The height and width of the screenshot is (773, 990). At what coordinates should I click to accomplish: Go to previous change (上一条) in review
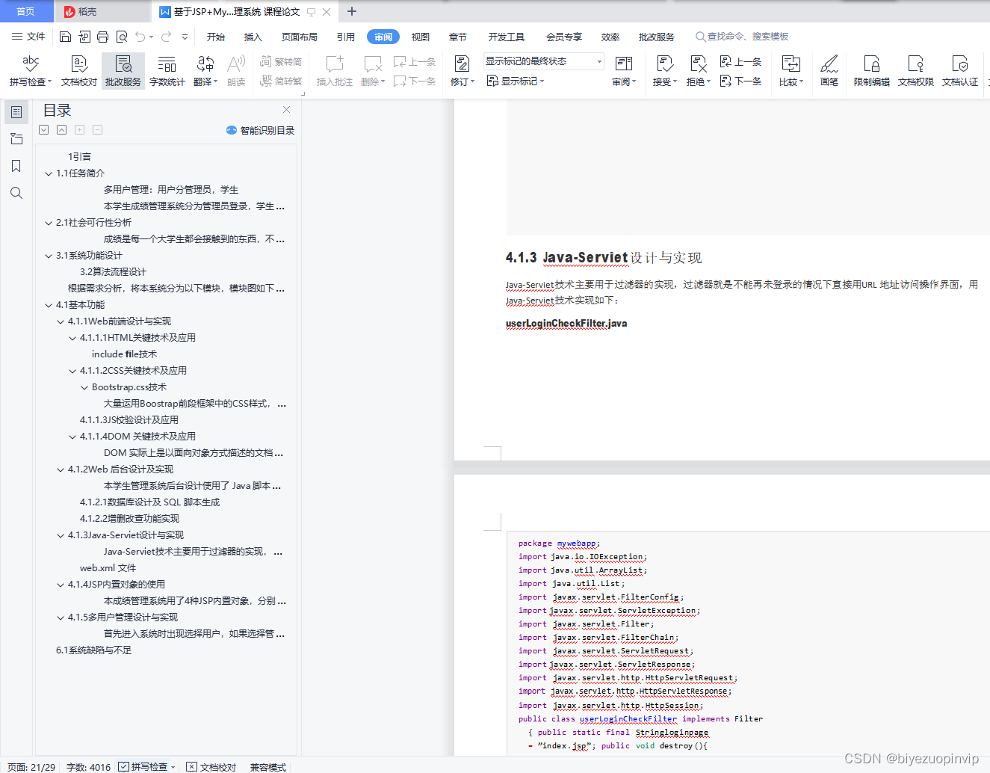click(x=740, y=62)
